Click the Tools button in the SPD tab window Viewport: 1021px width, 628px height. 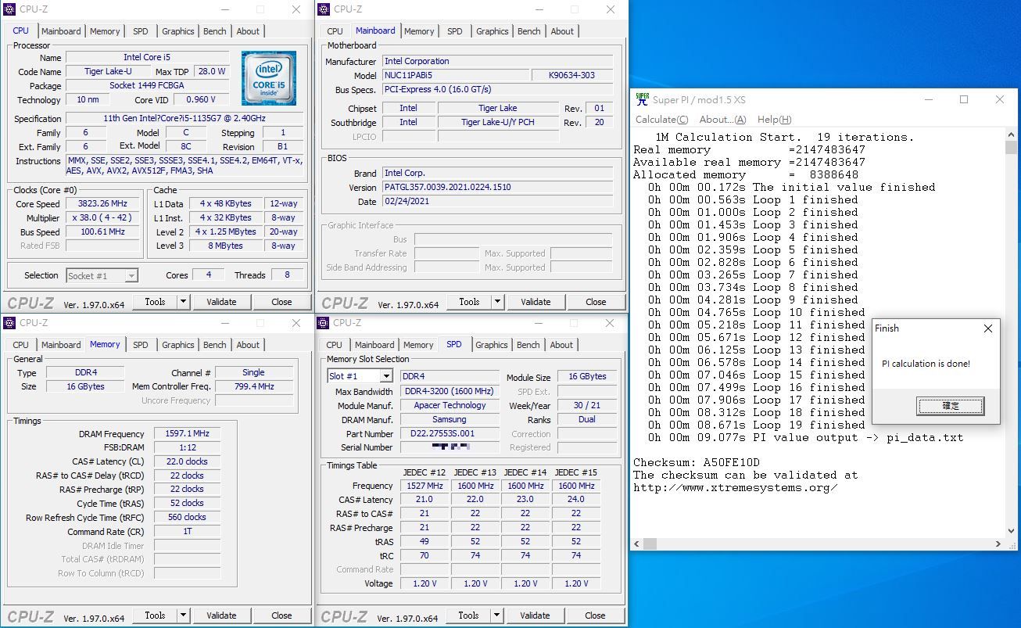(x=468, y=615)
